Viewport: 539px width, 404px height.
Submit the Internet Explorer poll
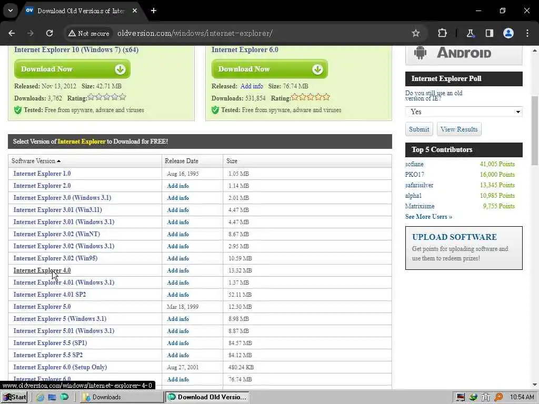click(419, 129)
